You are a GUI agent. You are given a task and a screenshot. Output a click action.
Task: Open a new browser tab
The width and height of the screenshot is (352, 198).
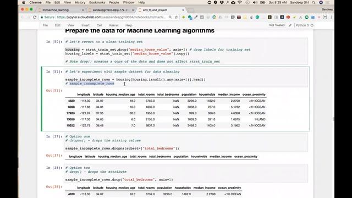191,10
